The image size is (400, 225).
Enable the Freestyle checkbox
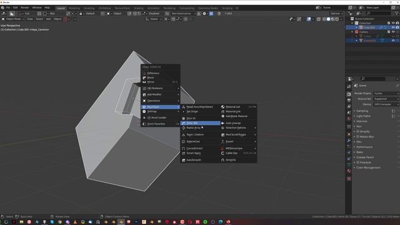(357, 162)
